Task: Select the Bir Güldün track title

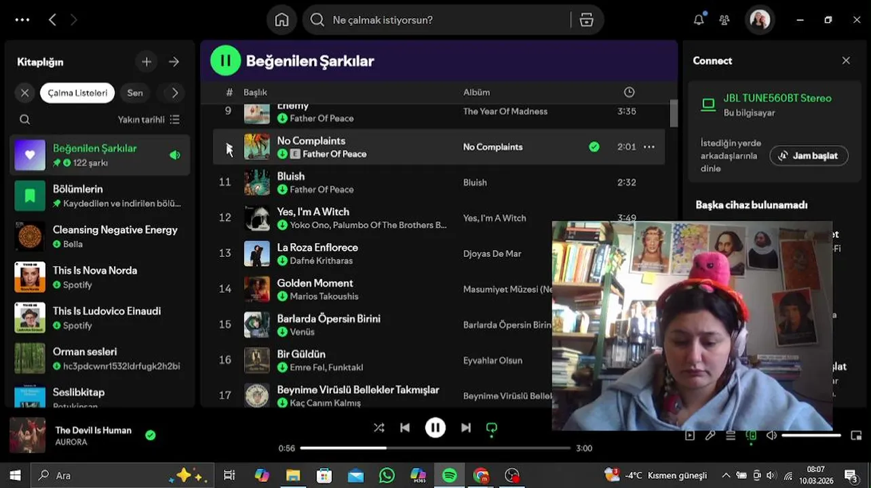Action: [x=301, y=354]
